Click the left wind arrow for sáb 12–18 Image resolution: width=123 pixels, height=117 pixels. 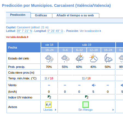pyautogui.click(x=94, y=85)
